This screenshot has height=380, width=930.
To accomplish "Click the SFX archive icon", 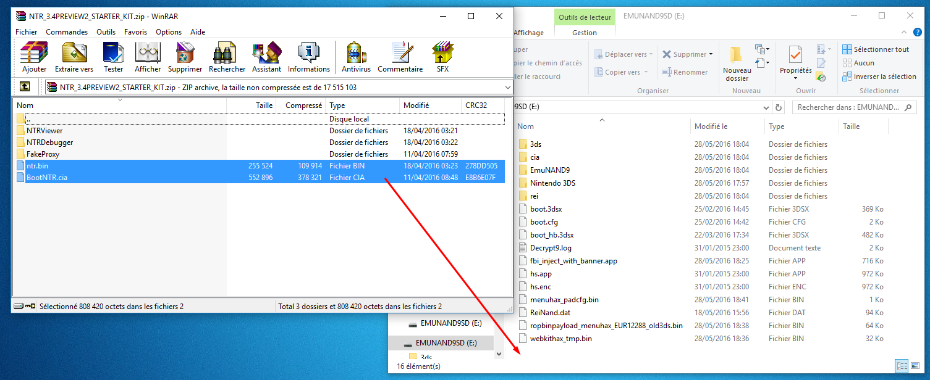I will 442,57.
